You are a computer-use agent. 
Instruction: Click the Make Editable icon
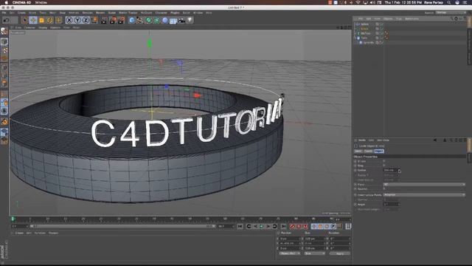pos(4,31)
